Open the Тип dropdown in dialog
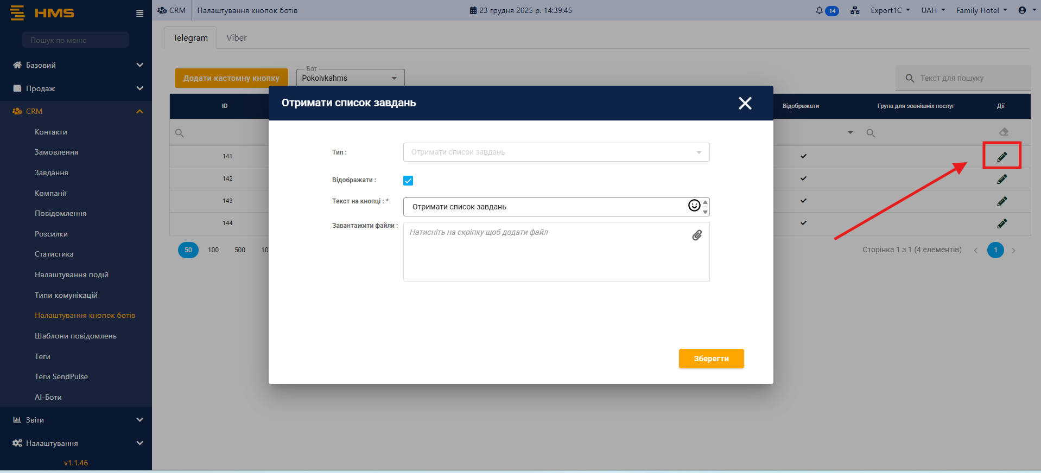The width and height of the screenshot is (1041, 473). click(556, 152)
